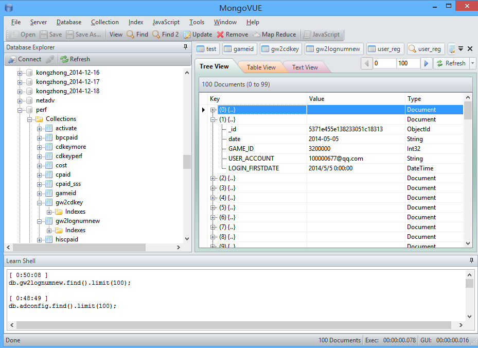Expand document (0) in tree view

point(213,110)
